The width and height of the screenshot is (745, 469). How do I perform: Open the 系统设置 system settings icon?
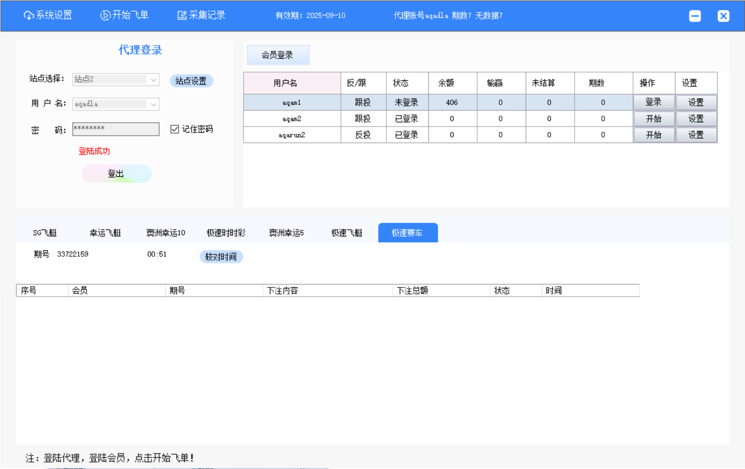point(29,16)
